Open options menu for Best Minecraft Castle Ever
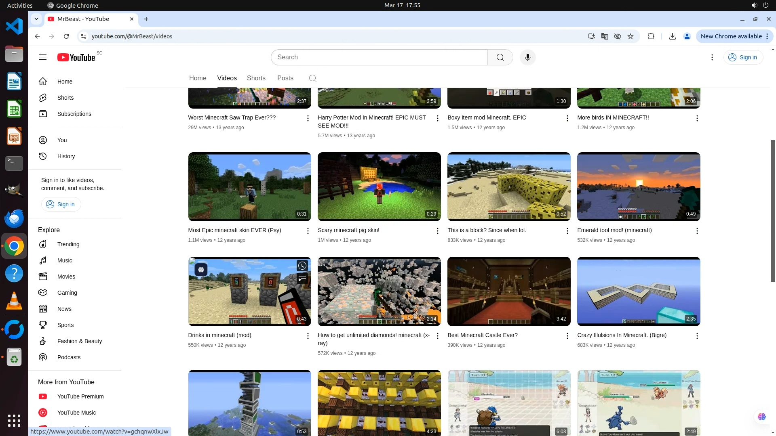Image resolution: width=776 pixels, height=436 pixels. 567,336
